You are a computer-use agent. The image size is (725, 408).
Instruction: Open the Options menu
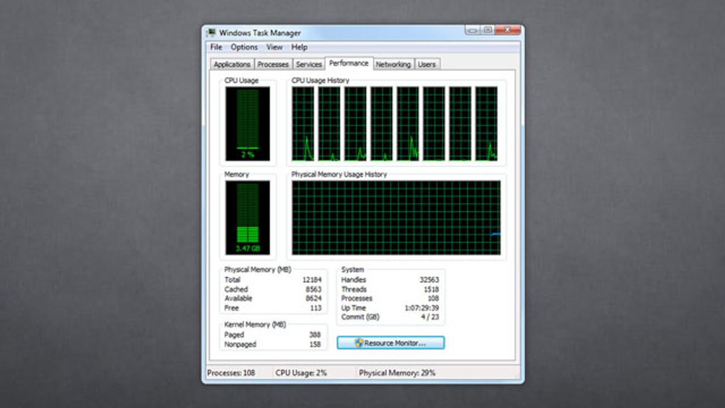[244, 47]
